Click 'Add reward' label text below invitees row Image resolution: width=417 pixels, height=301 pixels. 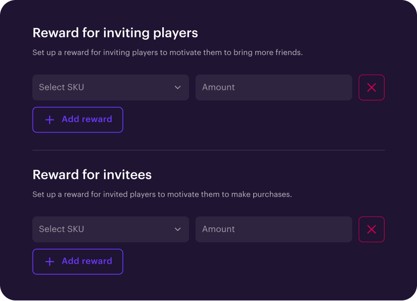tap(87, 261)
